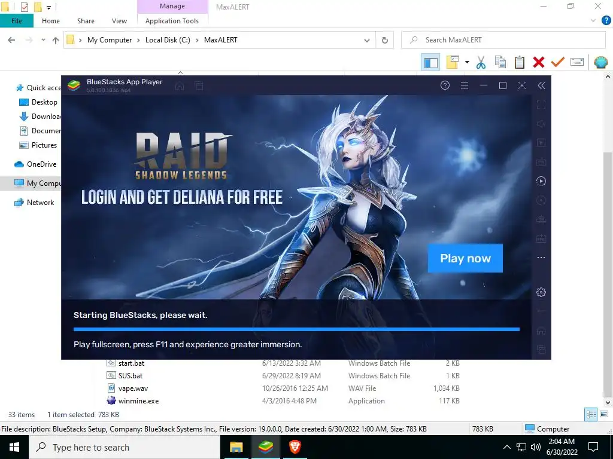This screenshot has height=459, width=613.
Task: Open the BlueStacks macro recorder play icon
Action: coord(541,181)
